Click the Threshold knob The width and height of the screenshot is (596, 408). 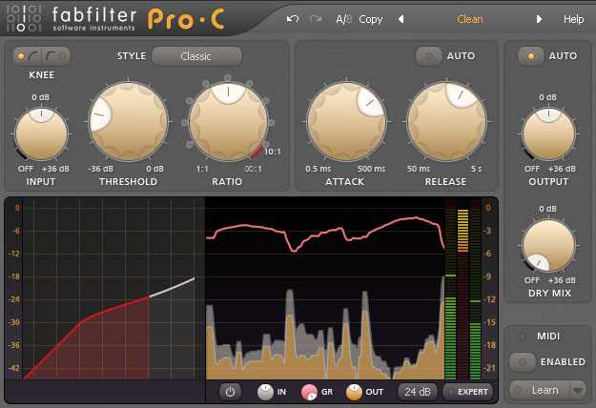pos(128,121)
